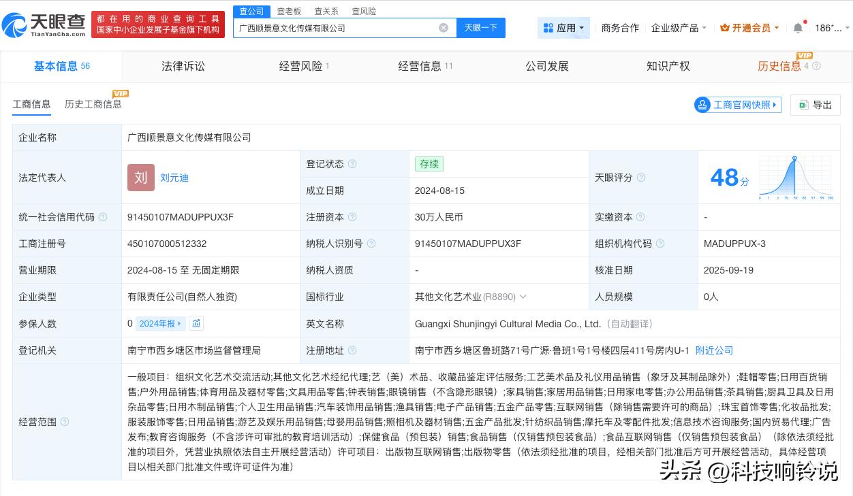The image size is (853, 496).
Task: Switch to 查老板 search tab
Action: point(289,11)
